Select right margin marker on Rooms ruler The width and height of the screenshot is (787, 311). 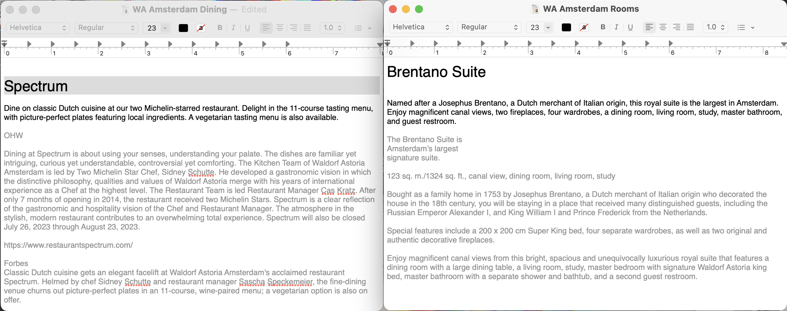coord(784,44)
